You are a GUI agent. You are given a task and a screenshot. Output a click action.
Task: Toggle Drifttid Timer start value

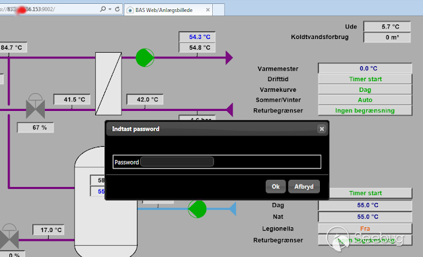click(365, 79)
